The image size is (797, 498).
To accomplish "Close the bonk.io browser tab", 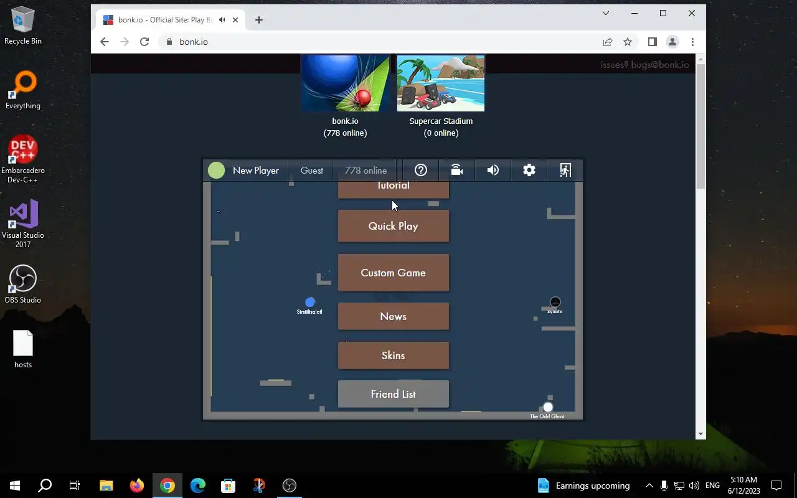I will pyautogui.click(x=235, y=20).
